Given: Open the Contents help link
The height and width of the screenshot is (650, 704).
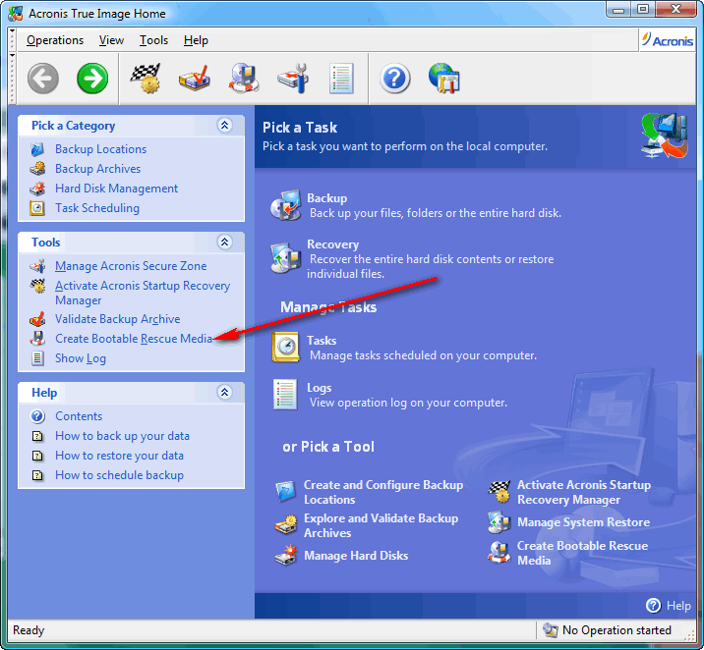Looking at the screenshot, I should coord(79,416).
